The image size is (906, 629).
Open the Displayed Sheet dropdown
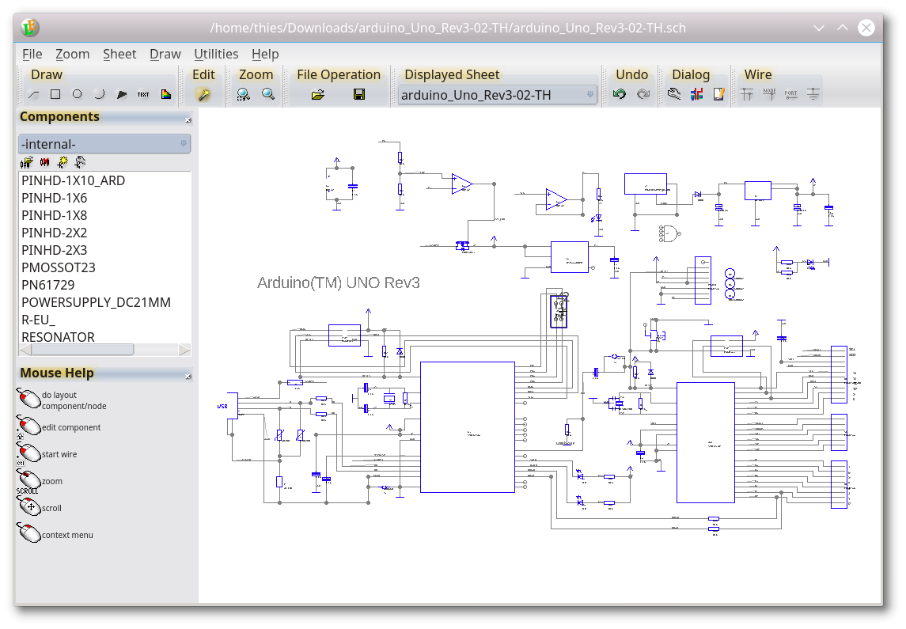498,95
